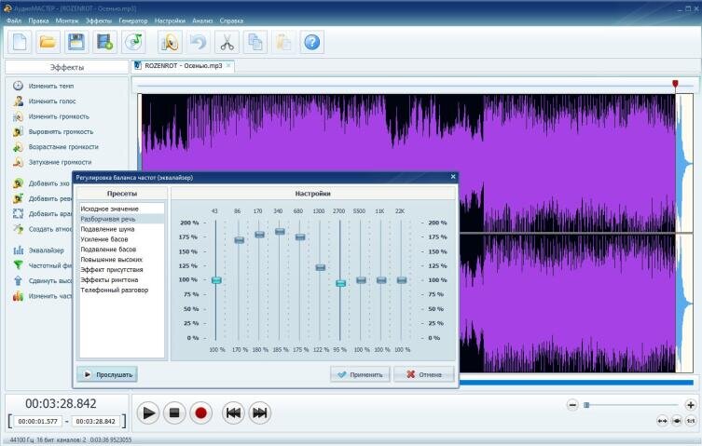This screenshot has height=446, width=702.
Task: Click the 43 Hz equalizer slider handle
Action: tap(216, 280)
